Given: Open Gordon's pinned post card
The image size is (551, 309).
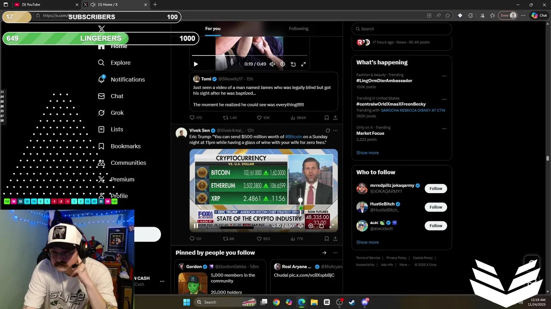Looking at the screenshot, I should pyautogui.click(x=221, y=277).
